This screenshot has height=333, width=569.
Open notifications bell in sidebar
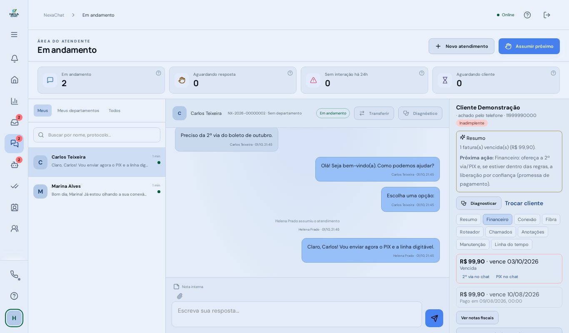14,59
